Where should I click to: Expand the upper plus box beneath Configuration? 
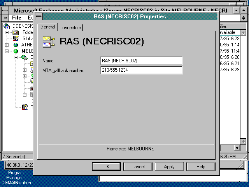coord(25,70)
